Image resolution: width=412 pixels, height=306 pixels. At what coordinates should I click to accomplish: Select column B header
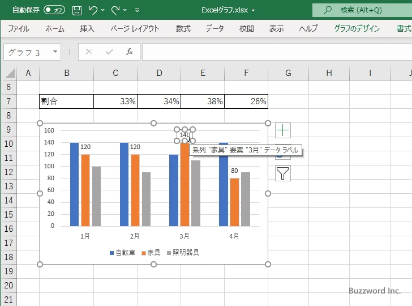pos(66,73)
